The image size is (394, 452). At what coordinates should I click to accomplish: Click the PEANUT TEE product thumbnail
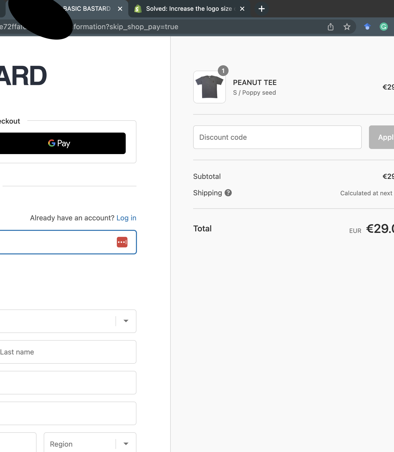click(210, 87)
